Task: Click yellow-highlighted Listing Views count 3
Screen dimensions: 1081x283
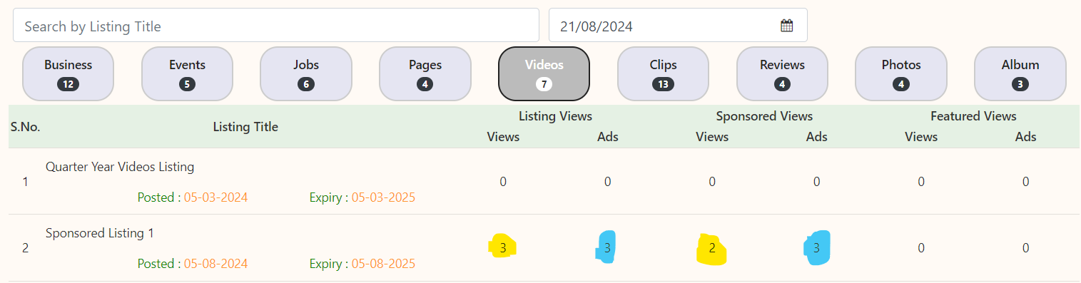Action: click(x=503, y=248)
